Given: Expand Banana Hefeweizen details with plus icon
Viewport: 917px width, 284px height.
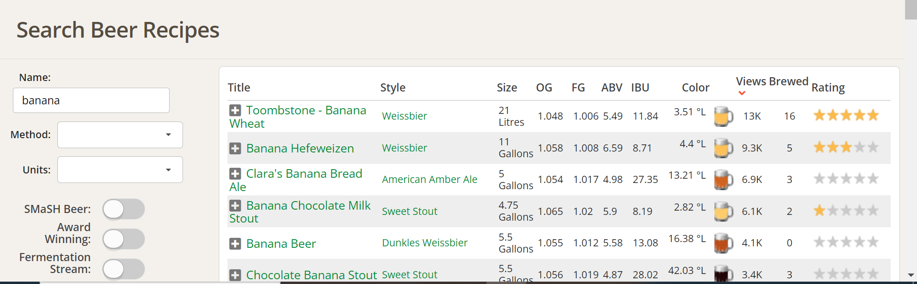Looking at the screenshot, I should (235, 149).
